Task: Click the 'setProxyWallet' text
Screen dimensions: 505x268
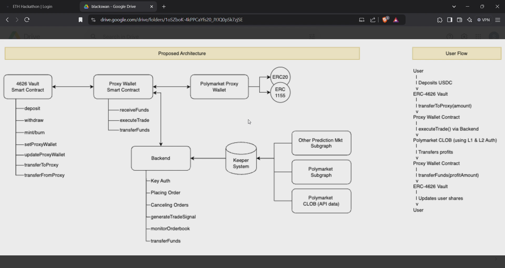Action: (41, 144)
